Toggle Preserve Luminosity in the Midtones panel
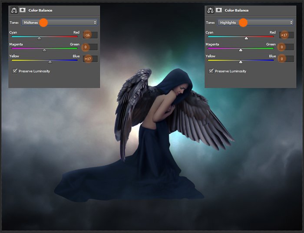Image resolution: width=304 pixels, height=233 pixels. click(x=15, y=71)
